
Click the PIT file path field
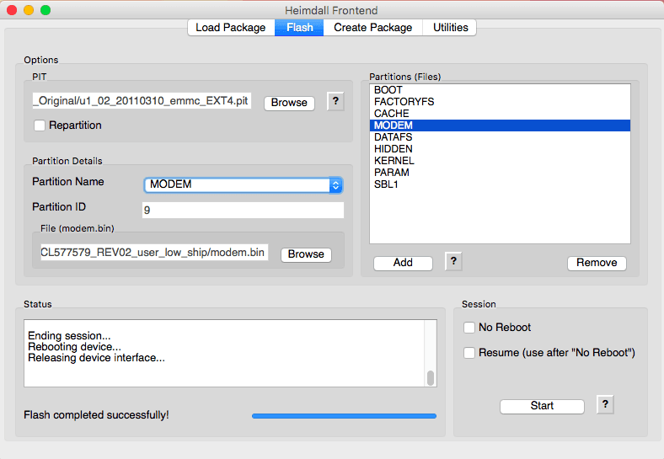(x=142, y=101)
